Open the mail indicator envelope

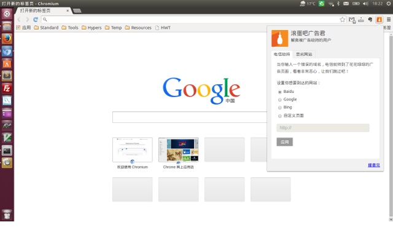point(346,4)
